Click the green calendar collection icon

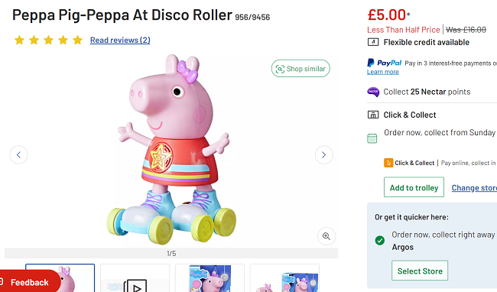pos(372,138)
